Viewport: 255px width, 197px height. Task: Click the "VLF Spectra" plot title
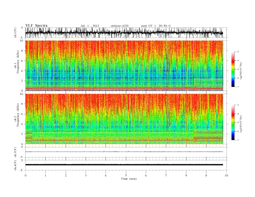[x=36, y=25]
